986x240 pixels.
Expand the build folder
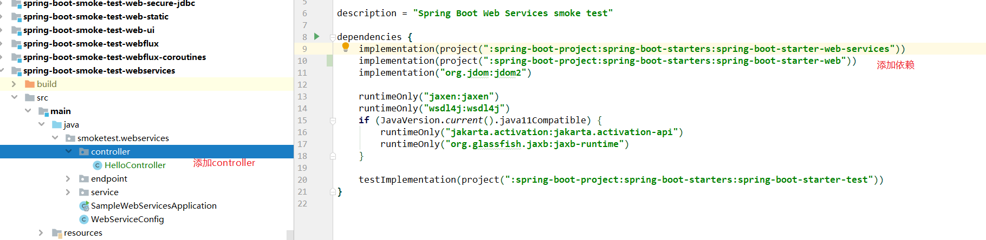tap(14, 84)
